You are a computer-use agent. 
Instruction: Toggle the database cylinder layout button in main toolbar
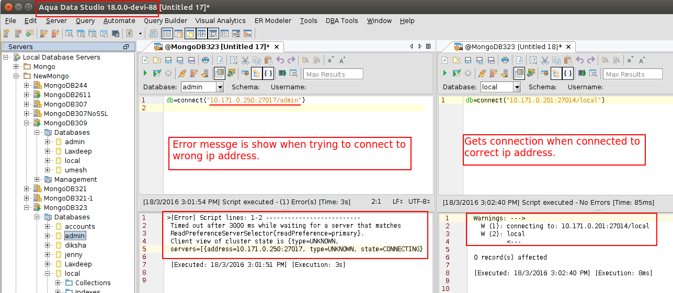click(x=190, y=33)
